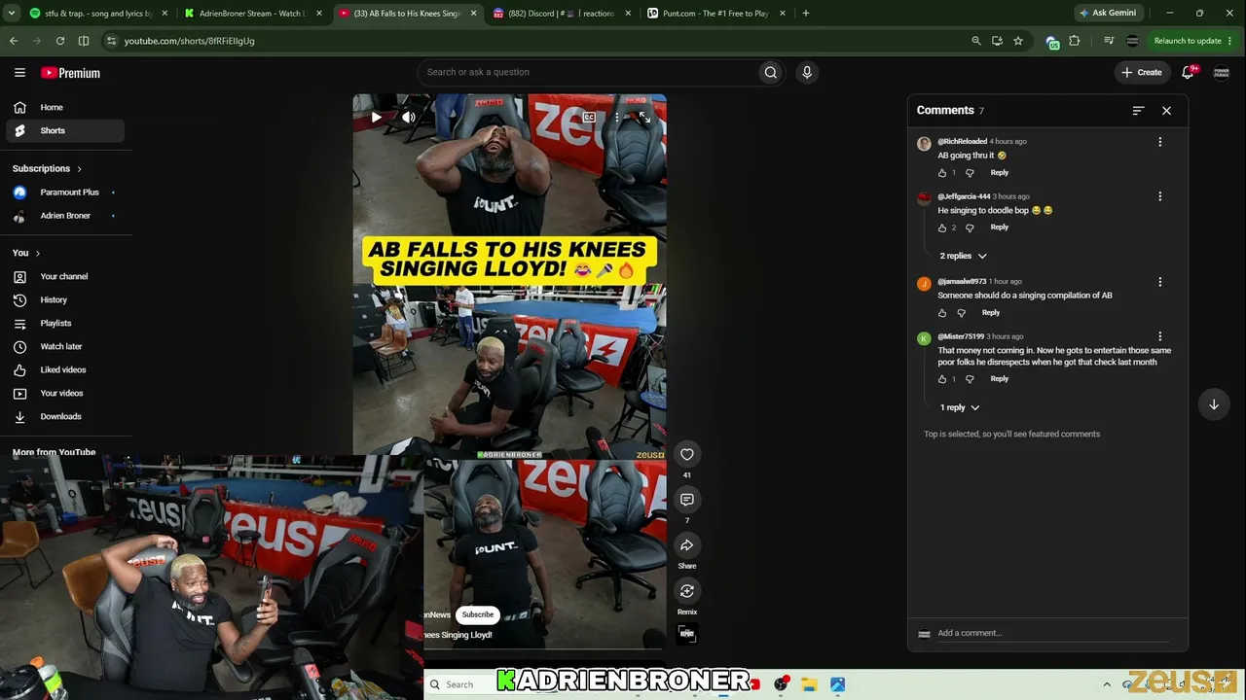1246x700 pixels.
Task: Expand the You section
Action: pos(26,253)
